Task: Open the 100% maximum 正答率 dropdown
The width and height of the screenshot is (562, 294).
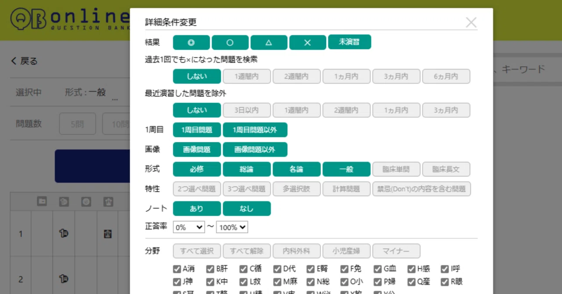Action: (x=232, y=227)
